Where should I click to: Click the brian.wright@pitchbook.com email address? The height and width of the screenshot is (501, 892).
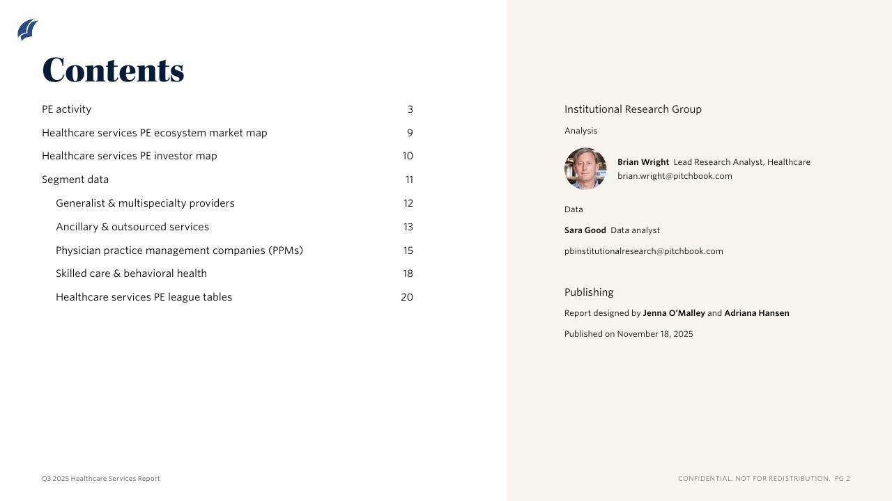coord(675,176)
